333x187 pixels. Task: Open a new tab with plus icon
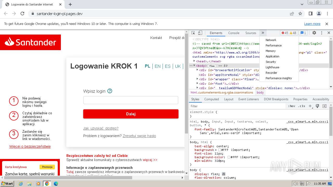tap(70, 4)
